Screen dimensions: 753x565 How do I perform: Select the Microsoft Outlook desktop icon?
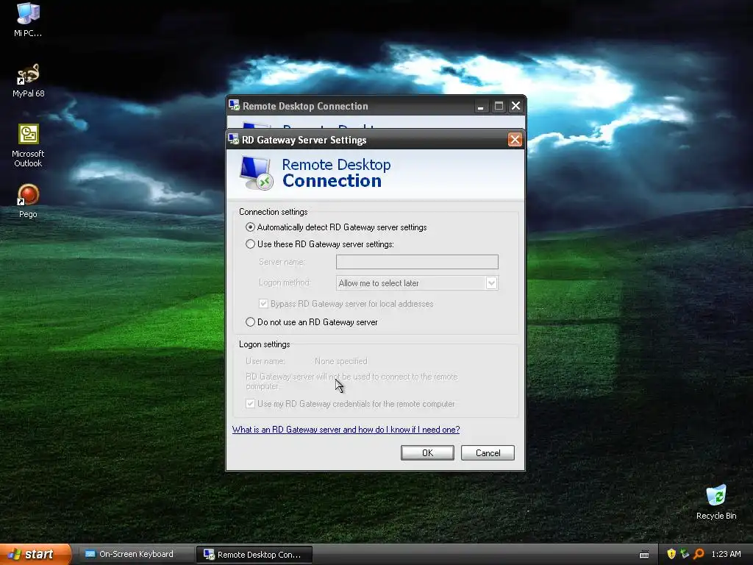coord(28,146)
